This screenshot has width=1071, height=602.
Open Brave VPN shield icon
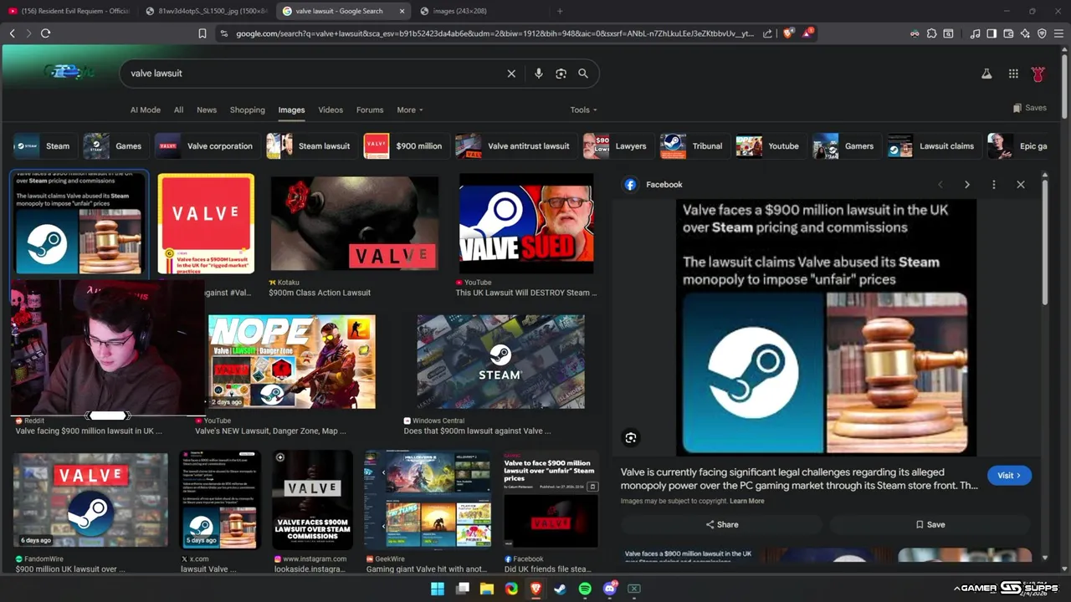point(1042,33)
